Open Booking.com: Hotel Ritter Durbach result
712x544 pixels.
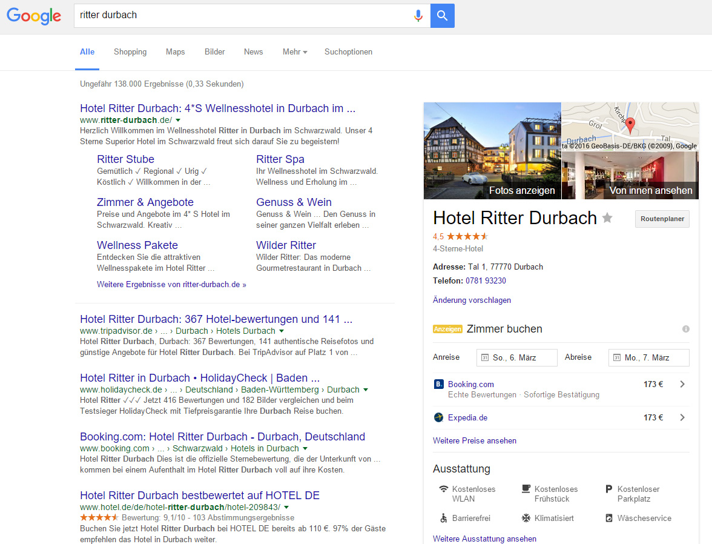(x=223, y=436)
